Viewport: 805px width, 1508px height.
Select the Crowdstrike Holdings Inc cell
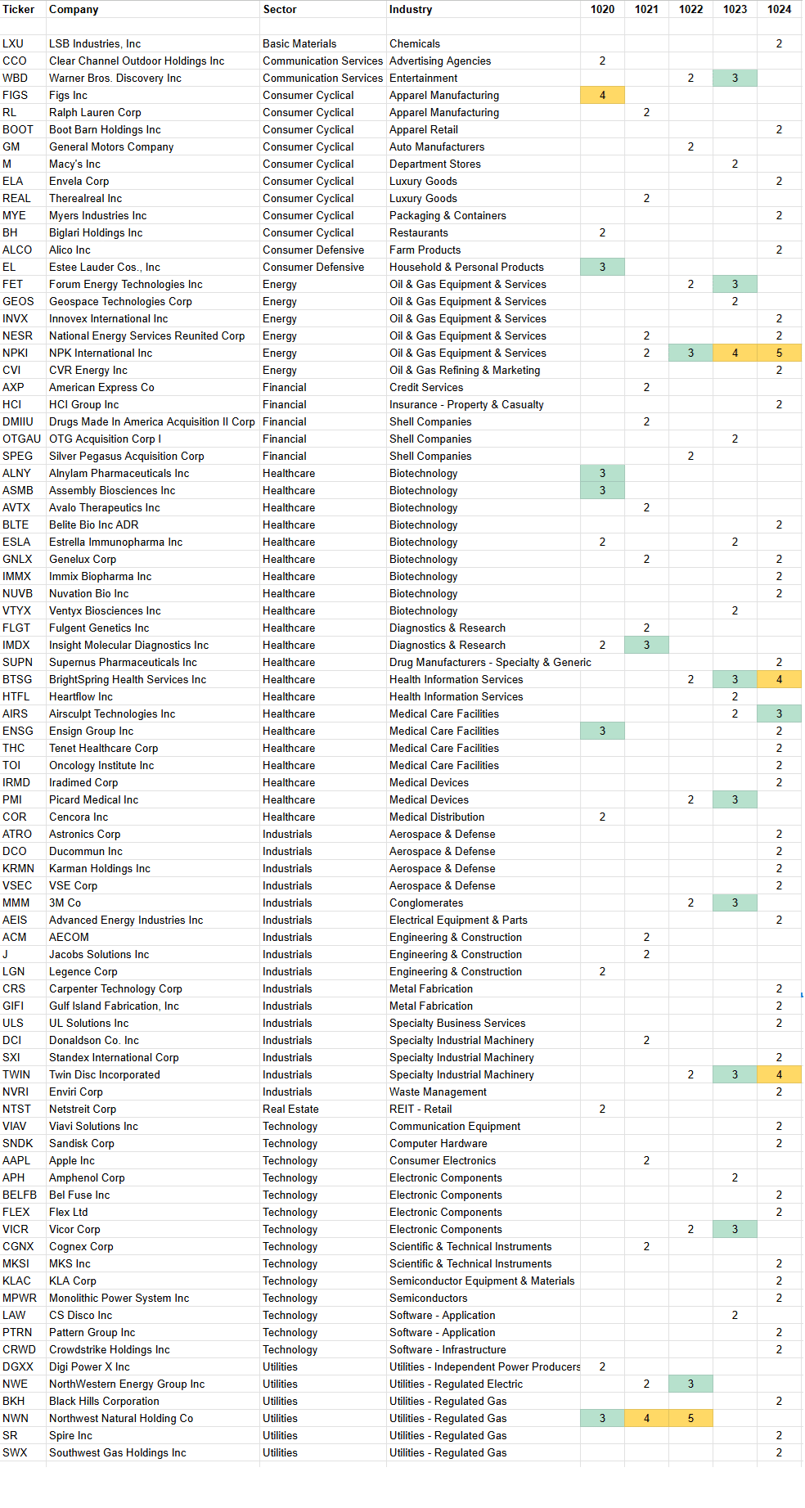pos(153,1349)
